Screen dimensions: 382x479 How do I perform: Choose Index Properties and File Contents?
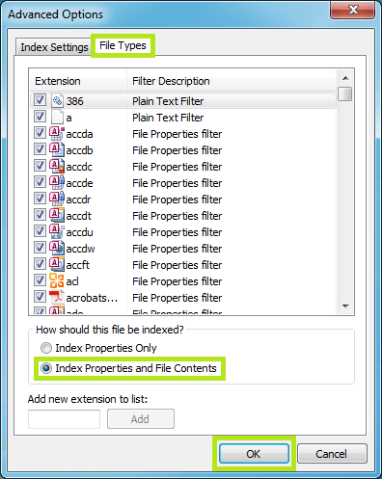click(x=128, y=368)
